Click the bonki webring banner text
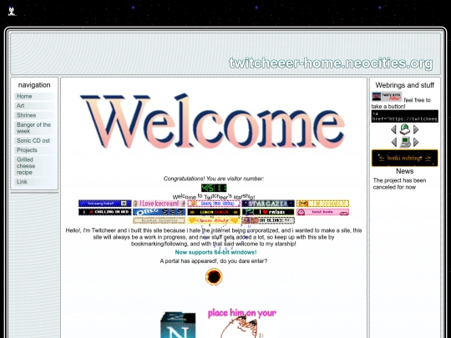The width and height of the screenshot is (451, 338). (x=404, y=158)
